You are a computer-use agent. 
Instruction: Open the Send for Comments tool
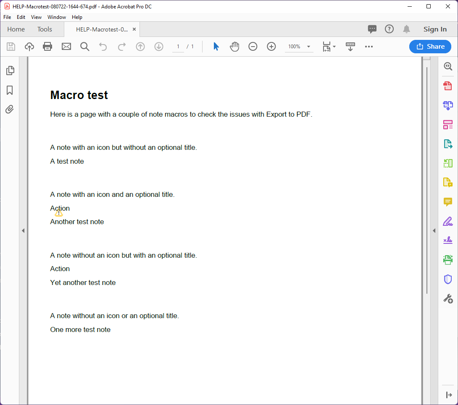point(448,183)
